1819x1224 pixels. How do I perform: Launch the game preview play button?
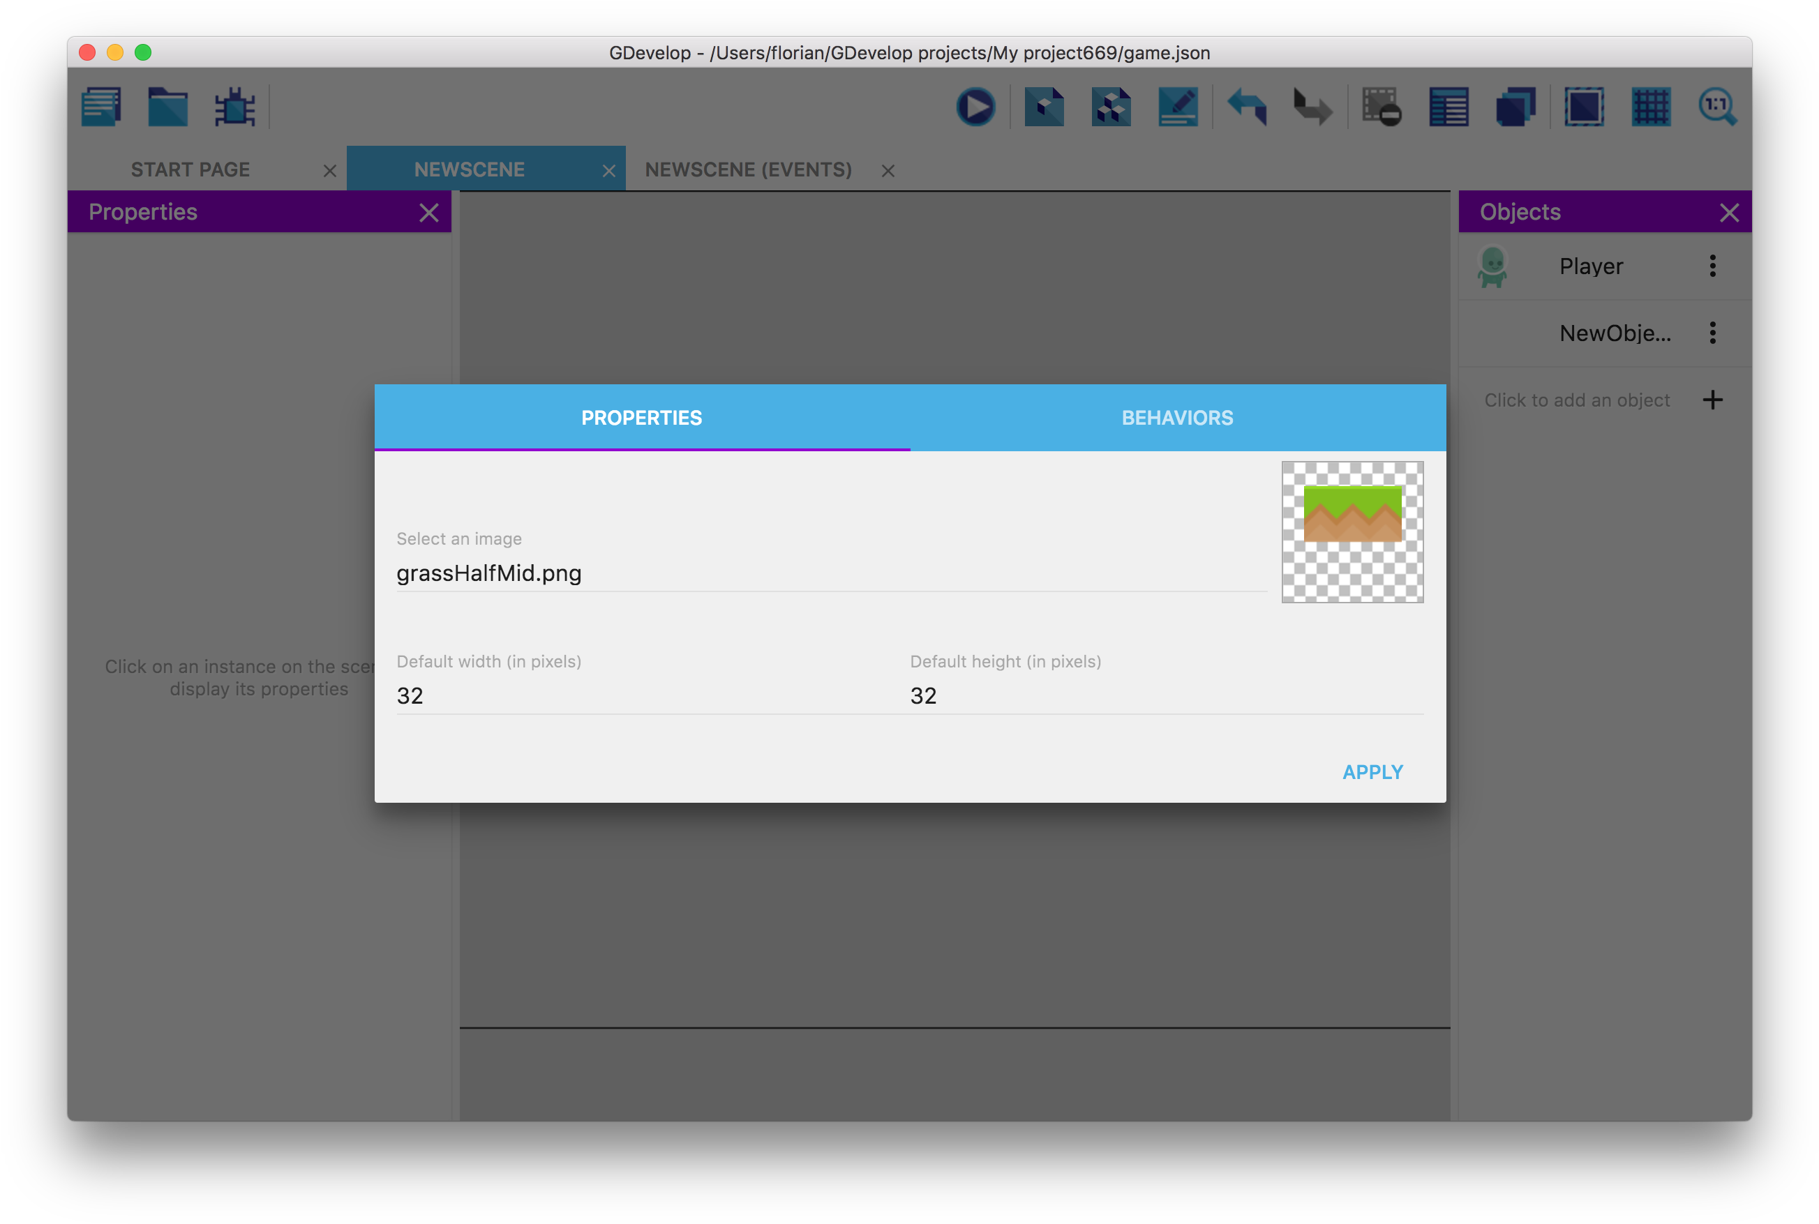click(975, 106)
